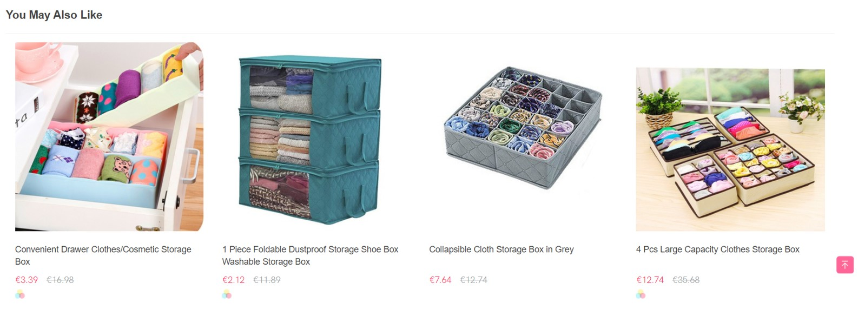Click the You May Also Like heading
This screenshot has height=309, width=858.
pyautogui.click(x=54, y=15)
